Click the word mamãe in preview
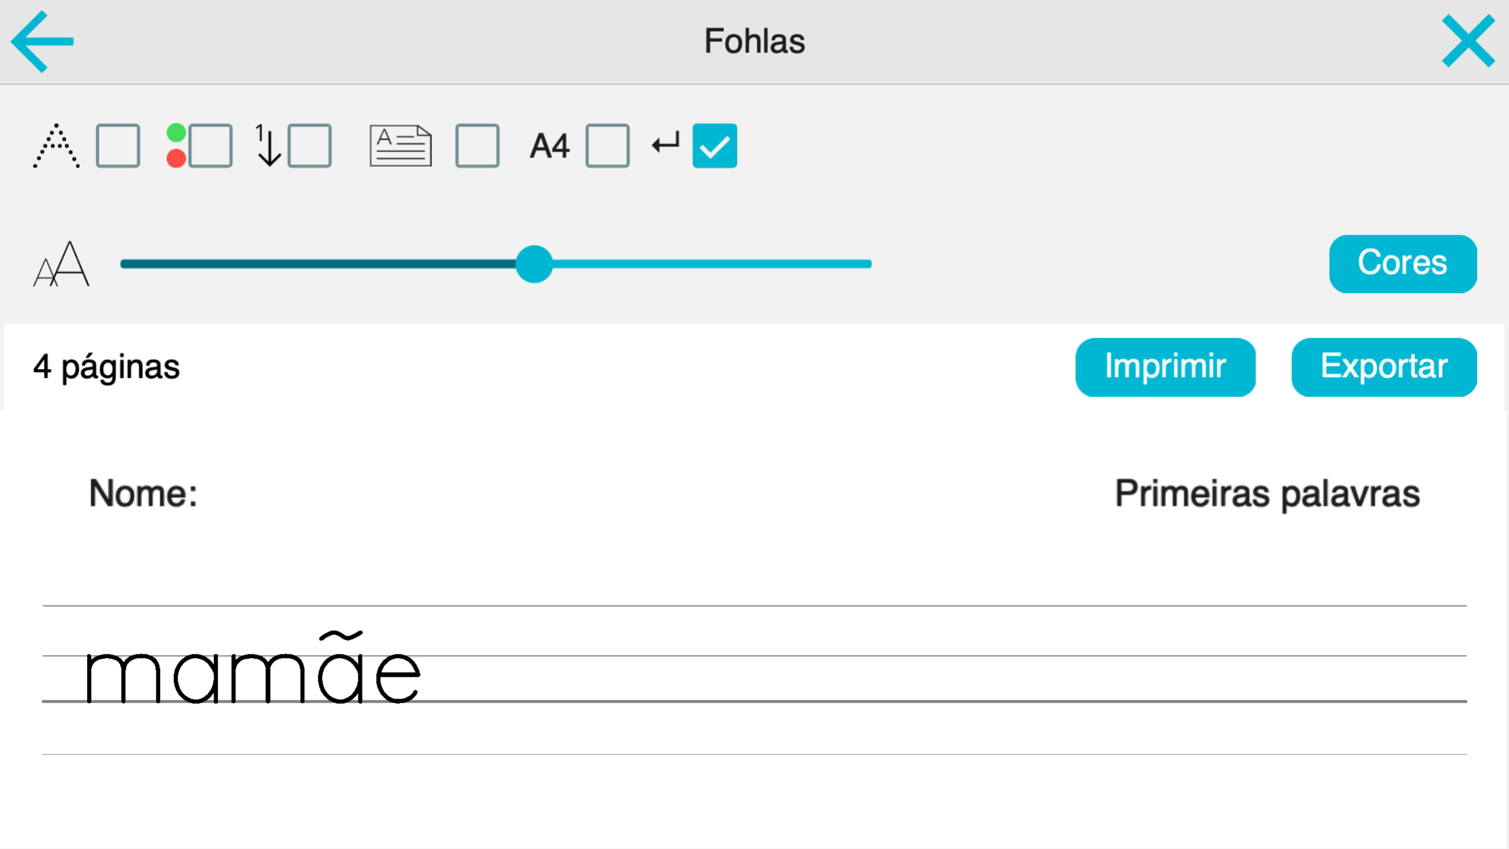Viewport: 1509px width, 849px height. click(x=253, y=667)
